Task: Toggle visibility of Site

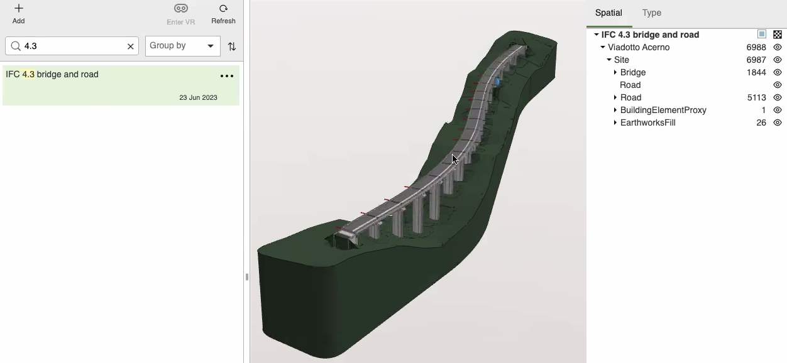Action: click(778, 60)
